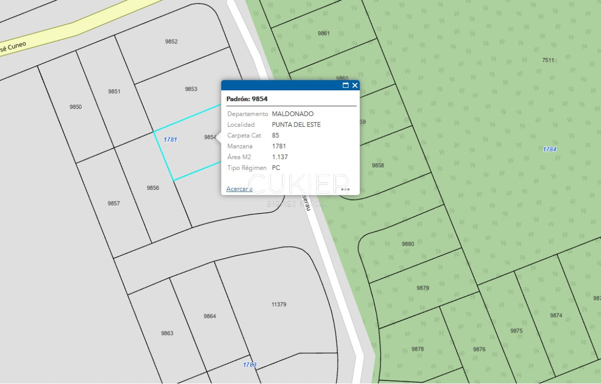Click parcel 9852 on the map
The width and height of the screenshot is (601, 384).
[x=170, y=42]
